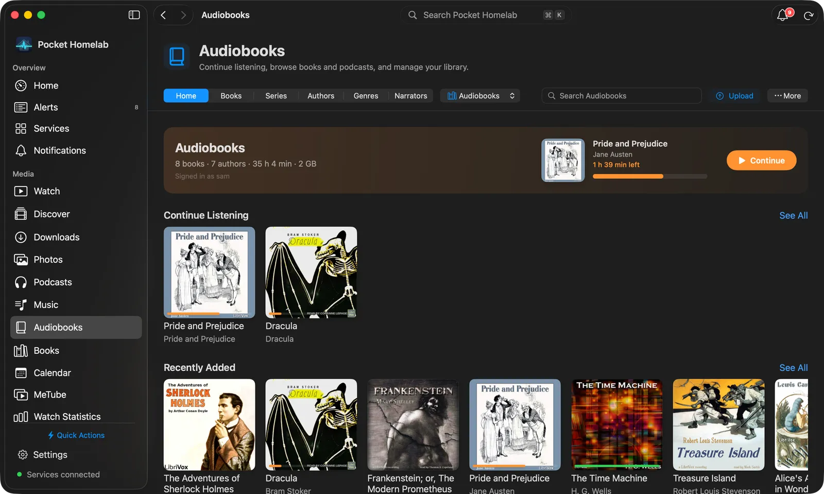
Task: Click "Signed in as sam" text
Action: (x=202, y=176)
